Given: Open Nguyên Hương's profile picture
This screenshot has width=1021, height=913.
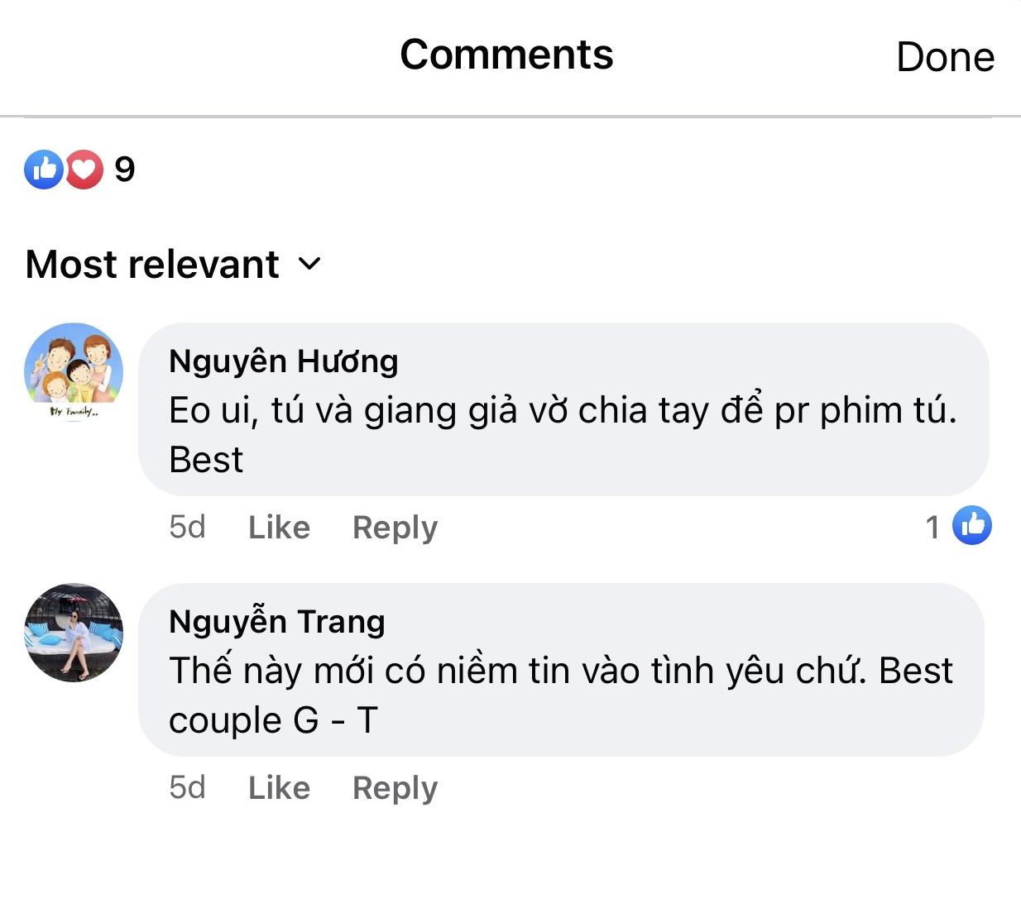Looking at the screenshot, I should click(73, 371).
